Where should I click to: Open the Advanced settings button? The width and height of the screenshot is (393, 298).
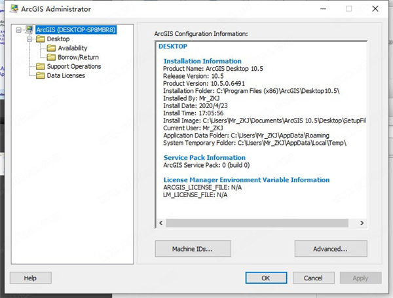point(331,249)
